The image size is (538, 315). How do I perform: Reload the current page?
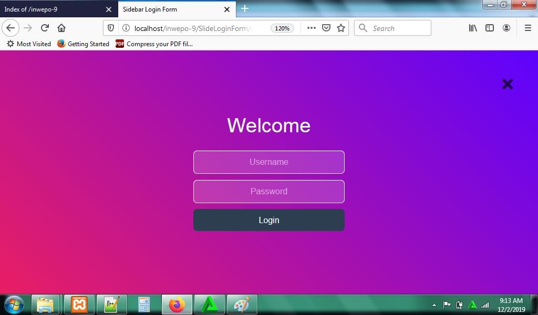45,28
